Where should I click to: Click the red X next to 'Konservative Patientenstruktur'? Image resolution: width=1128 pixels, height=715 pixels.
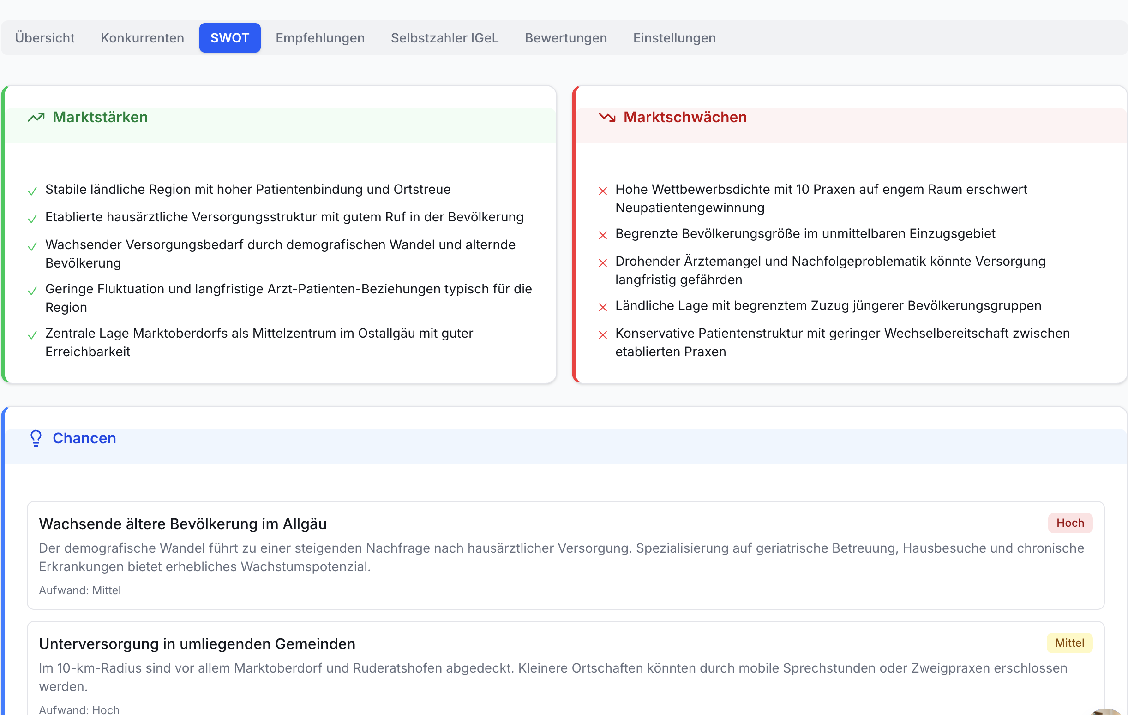coord(603,335)
